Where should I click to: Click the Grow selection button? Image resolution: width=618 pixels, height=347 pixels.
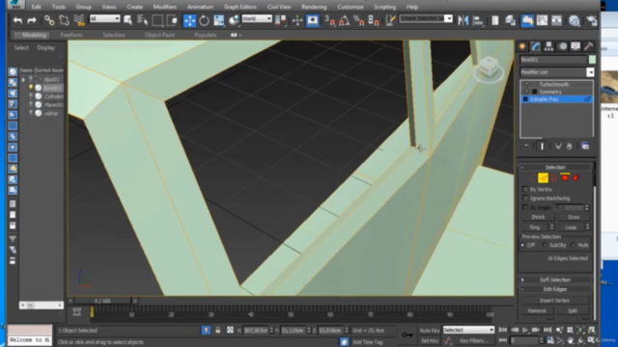574,217
